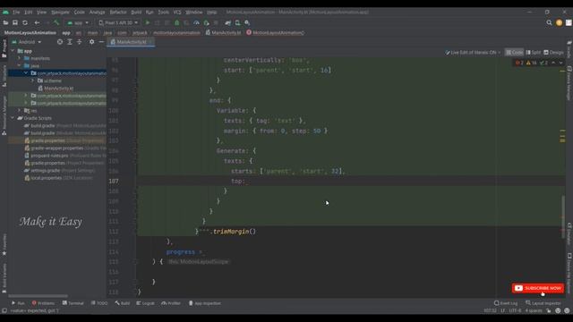Select the MainActivity.kt editor tab
The height and width of the screenshot is (322, 573).
(132, 42)
